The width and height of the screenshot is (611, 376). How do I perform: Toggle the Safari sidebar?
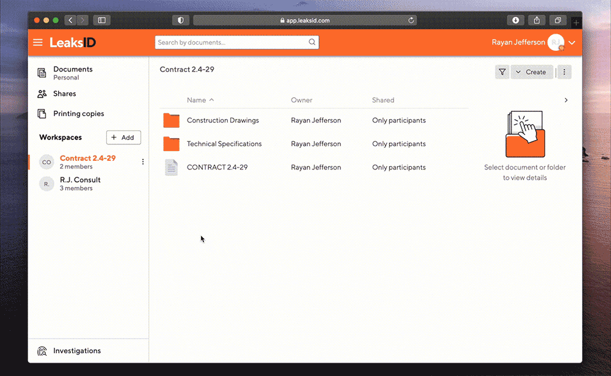point(101,20)
